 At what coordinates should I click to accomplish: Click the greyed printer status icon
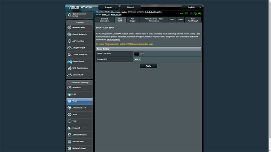pyautogui.click(x=191, y=13)
